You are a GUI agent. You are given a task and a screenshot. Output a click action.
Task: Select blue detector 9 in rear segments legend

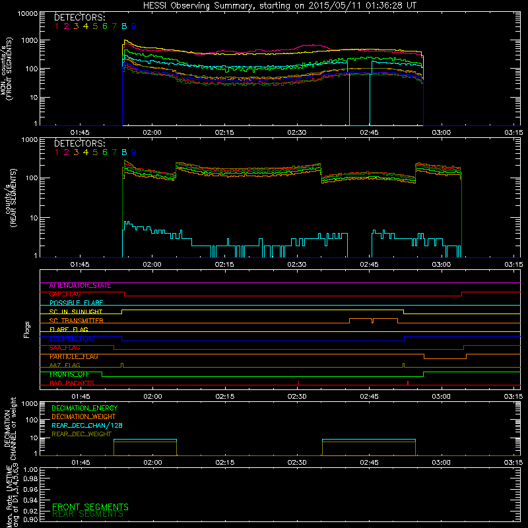[x=134, y=152]
